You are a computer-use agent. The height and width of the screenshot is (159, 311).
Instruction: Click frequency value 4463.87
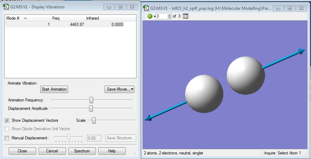click(x=77, y=24)
